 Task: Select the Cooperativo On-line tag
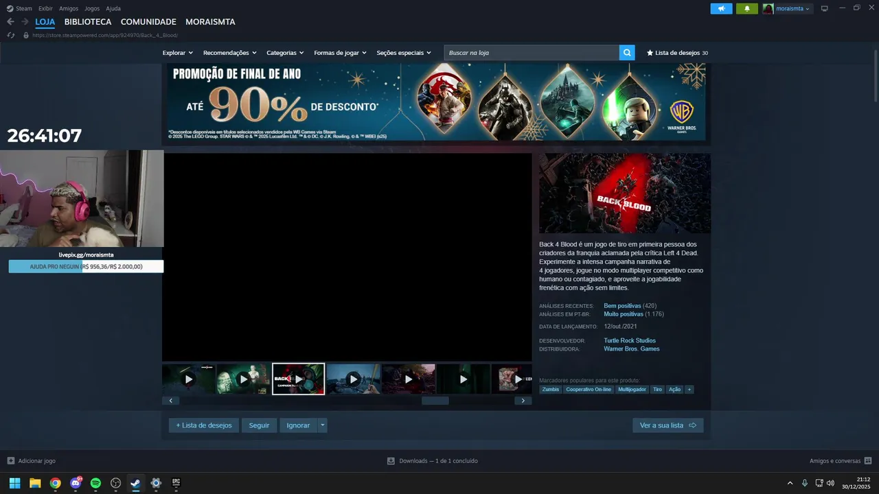click(x=589, y=389)
